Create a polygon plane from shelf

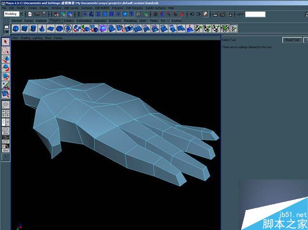(x=51, y=28)
